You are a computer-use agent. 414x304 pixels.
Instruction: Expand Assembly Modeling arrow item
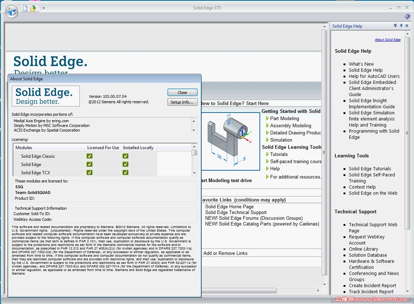289,126
